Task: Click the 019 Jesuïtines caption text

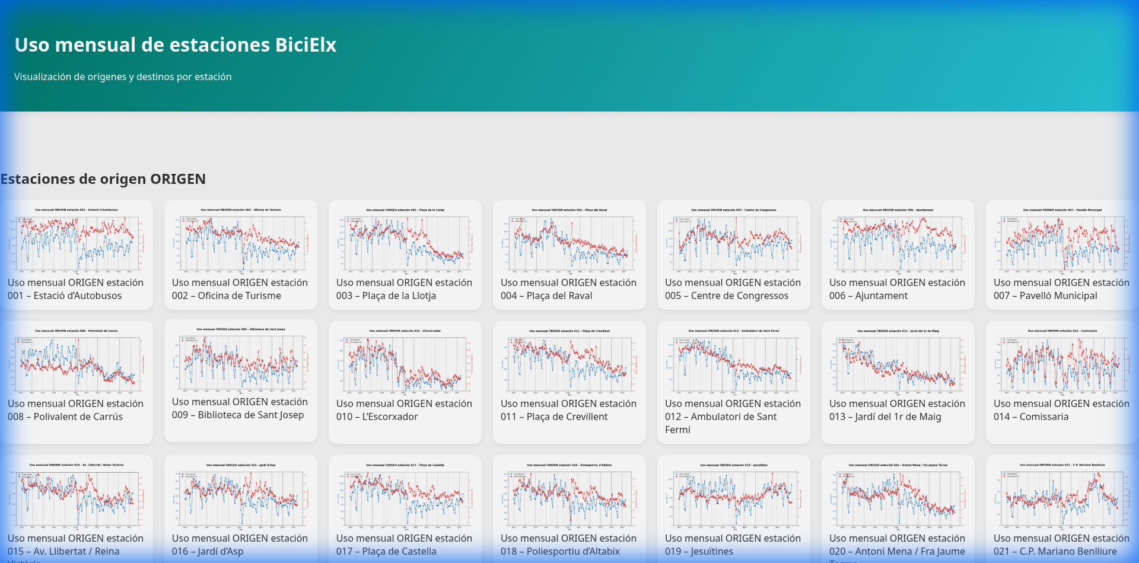Action: [733, 545]
